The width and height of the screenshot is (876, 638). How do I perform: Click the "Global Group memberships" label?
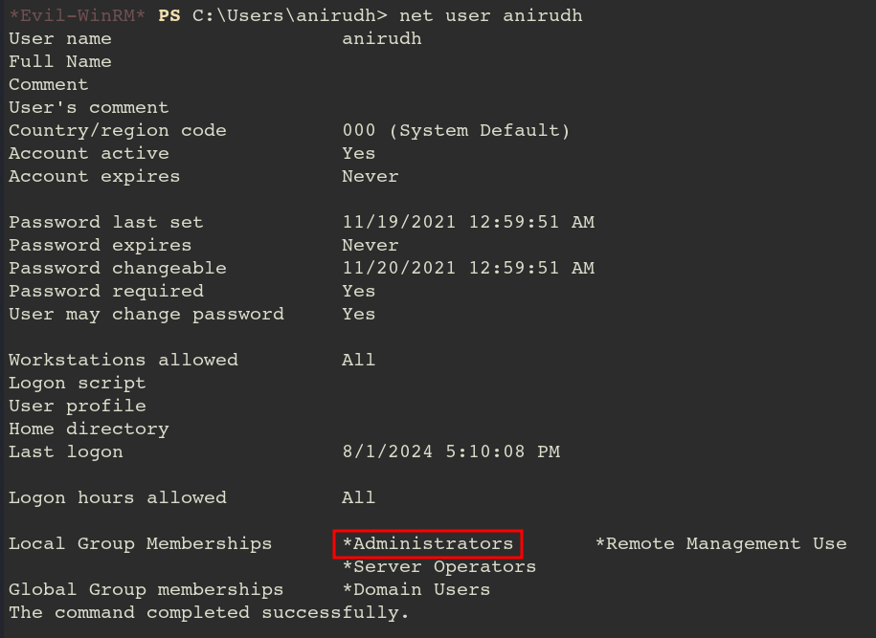click(146, 589)
